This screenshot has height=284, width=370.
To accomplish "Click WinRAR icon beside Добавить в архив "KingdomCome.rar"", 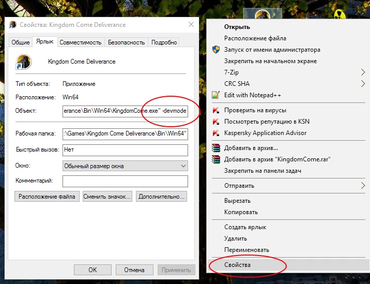I will coord(216,159).
